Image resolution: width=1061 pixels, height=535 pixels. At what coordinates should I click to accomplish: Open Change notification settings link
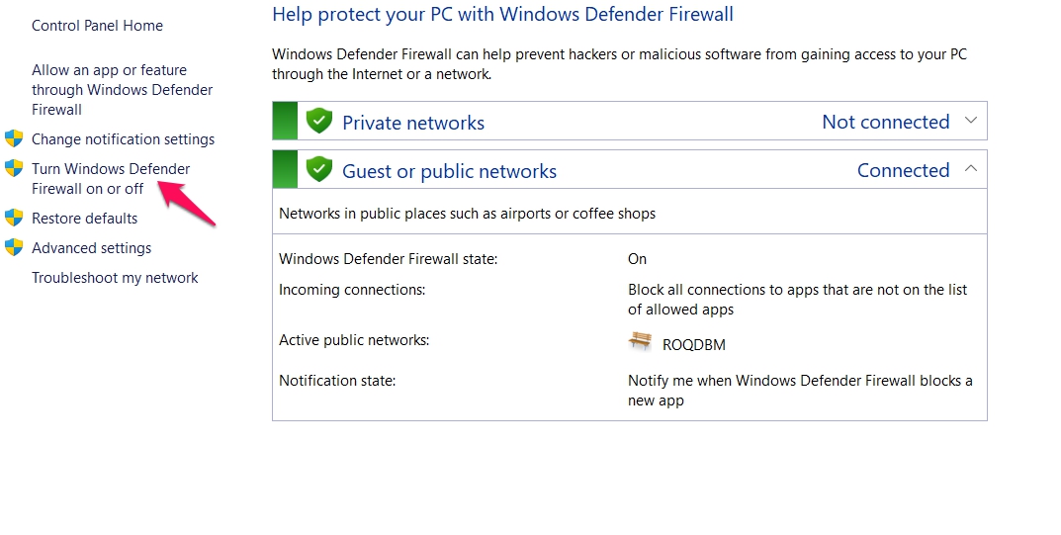124,139
